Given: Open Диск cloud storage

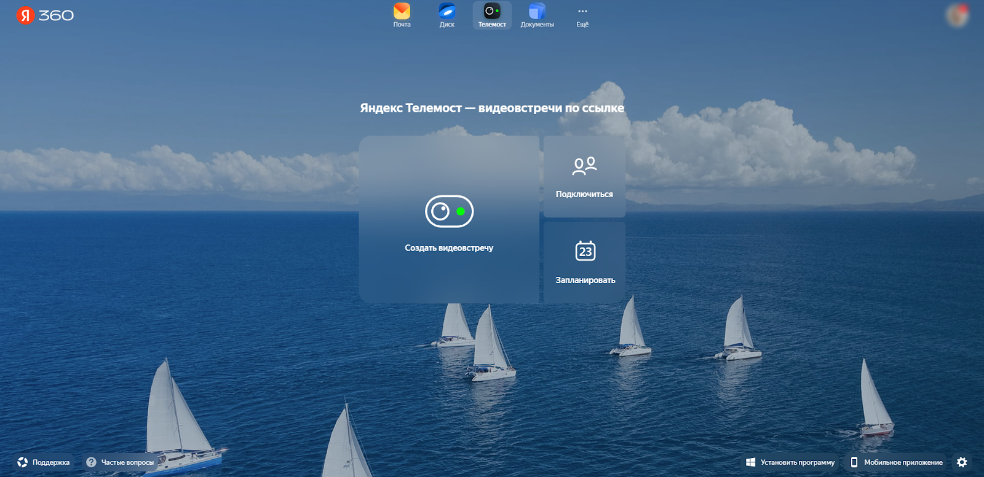Looking at the screenshot, I should pos(447,15).
